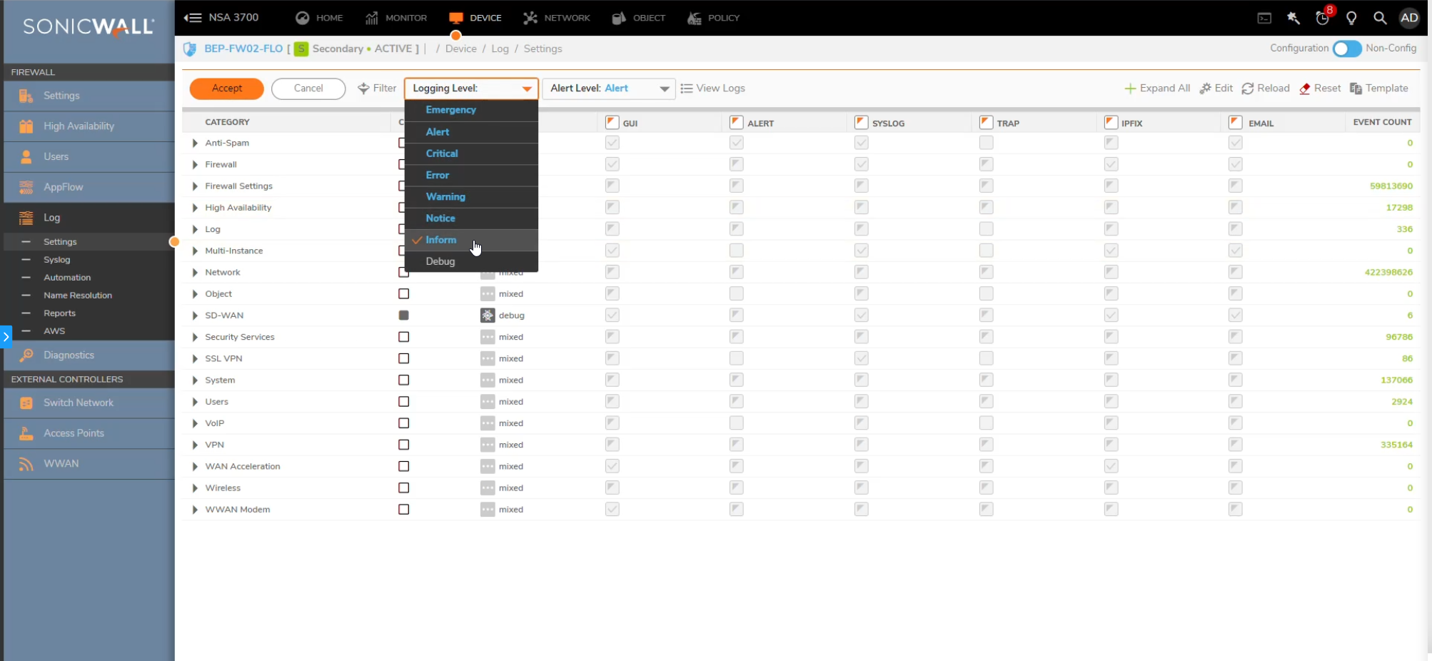1432x661 pixels.
Task: Open the DEVICE section
Action: [x=475, y=18]
